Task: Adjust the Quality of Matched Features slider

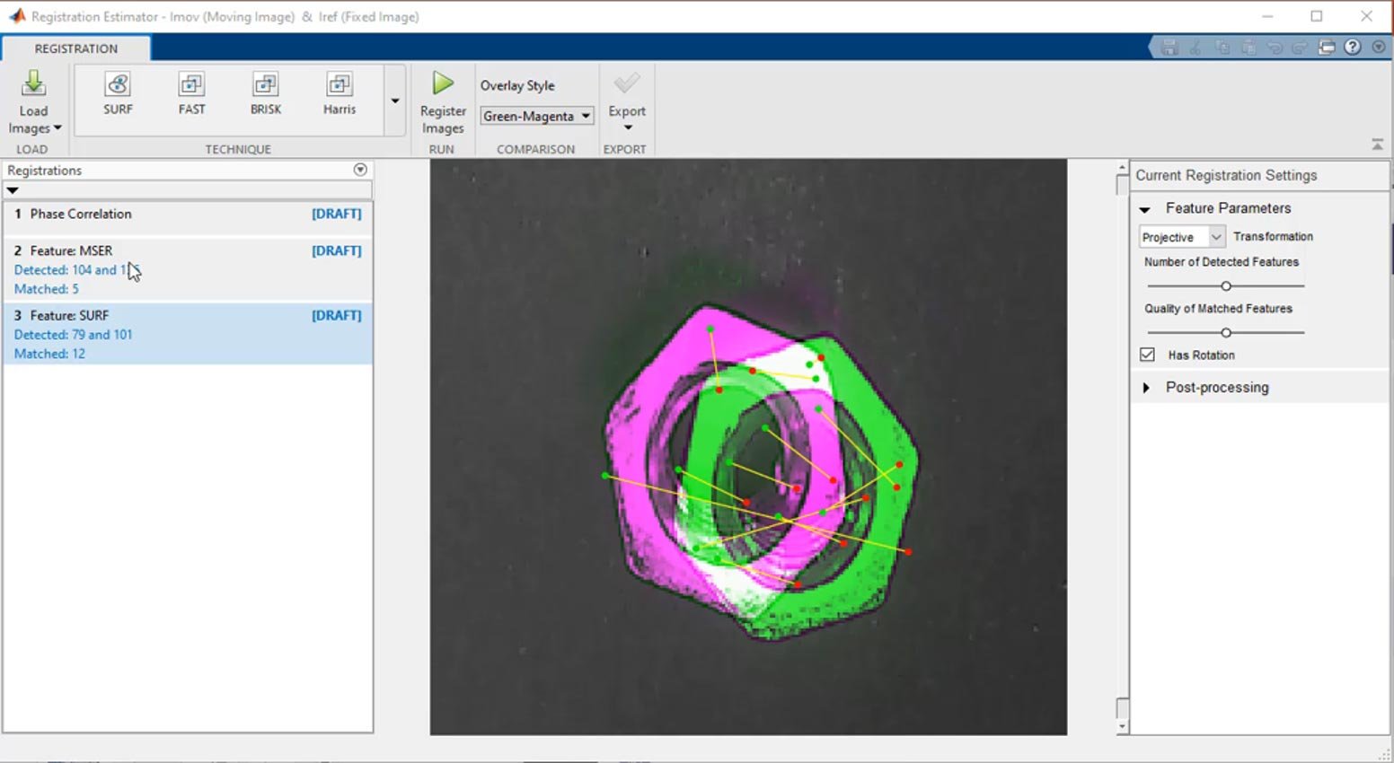Action: click(x=1227, y=332)
